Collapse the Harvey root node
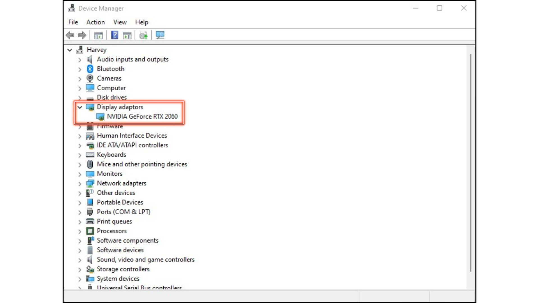The height and width of the screenshot is (303, 539). tap(70, 50)
